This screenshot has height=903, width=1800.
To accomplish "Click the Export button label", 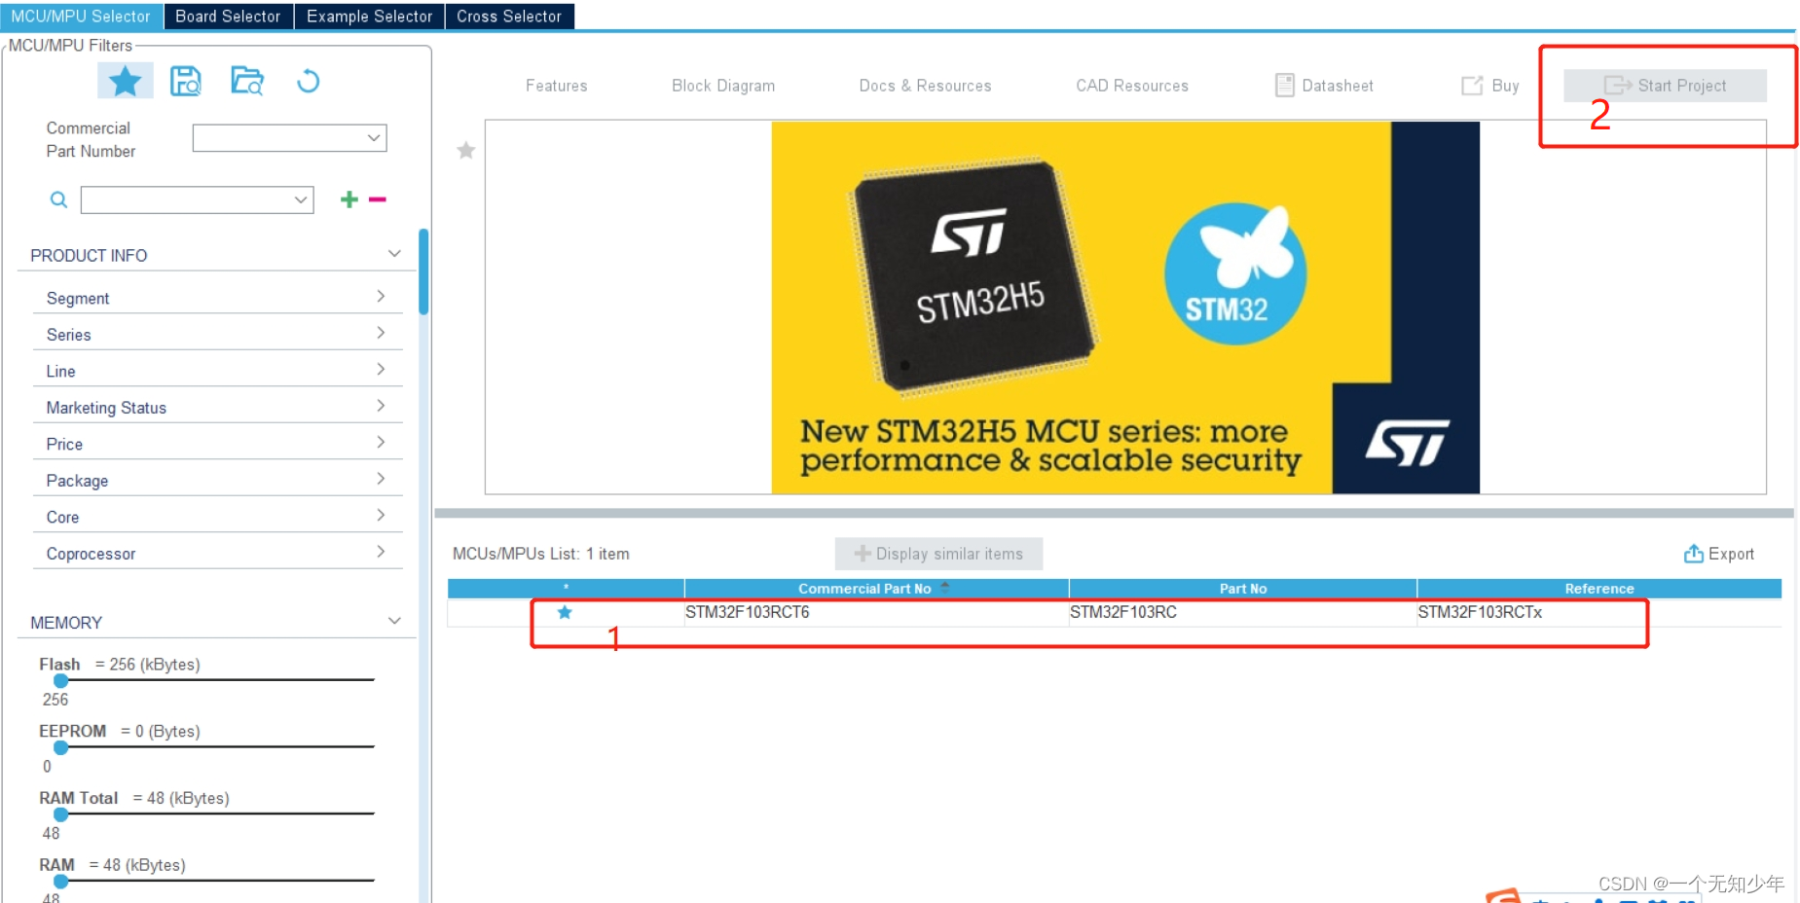I will (x=1731, y=554).
